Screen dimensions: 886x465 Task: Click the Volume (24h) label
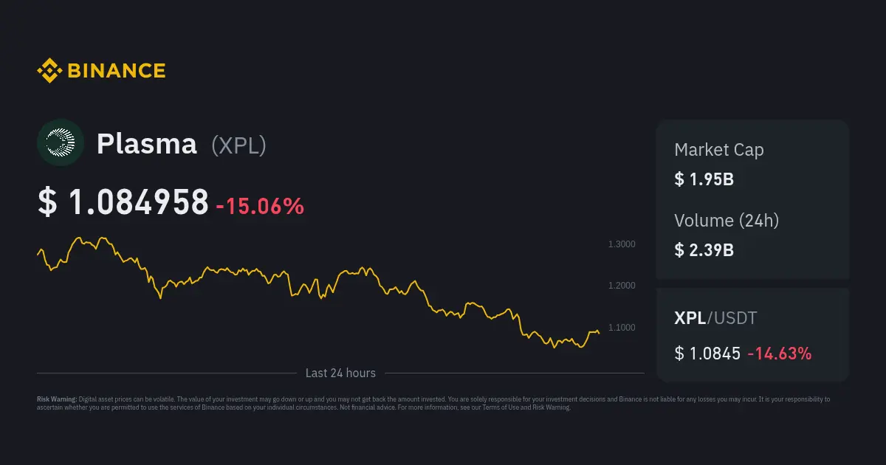click(x=727, y=220)
